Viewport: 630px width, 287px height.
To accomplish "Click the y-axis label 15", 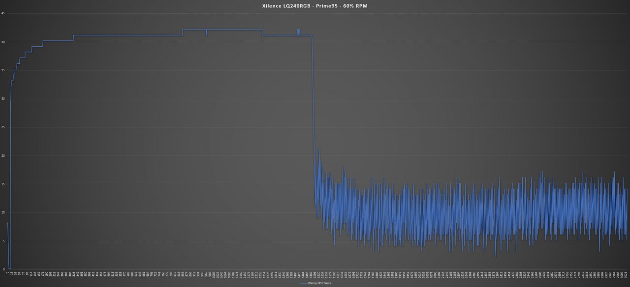I will (3, 184).
